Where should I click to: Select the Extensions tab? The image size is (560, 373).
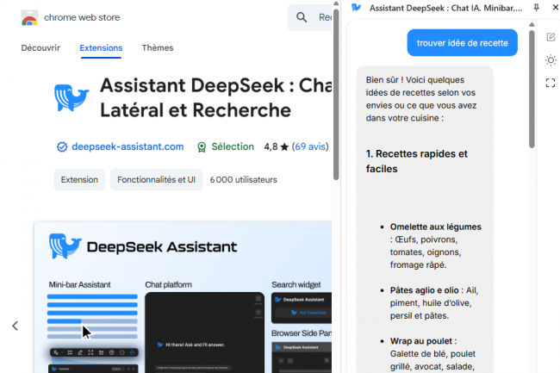tap(101, 48)
